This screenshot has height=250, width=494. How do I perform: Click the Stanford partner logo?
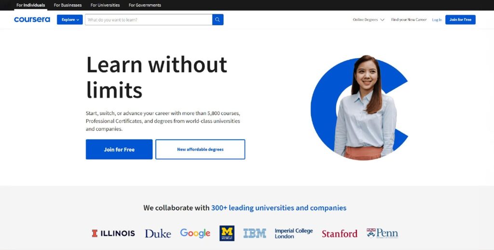click(339, 233)
